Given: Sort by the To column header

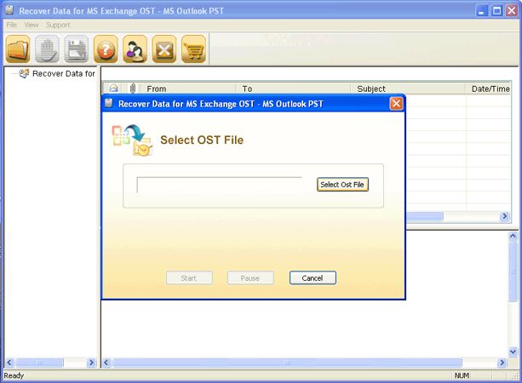Looking at the screenshot, I should coord(294,89).
